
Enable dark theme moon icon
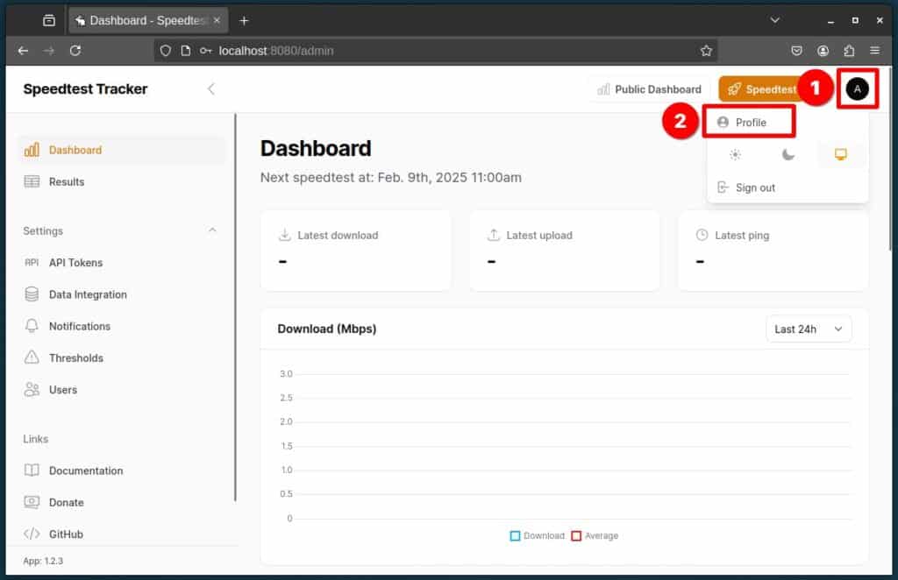(788, 154)
